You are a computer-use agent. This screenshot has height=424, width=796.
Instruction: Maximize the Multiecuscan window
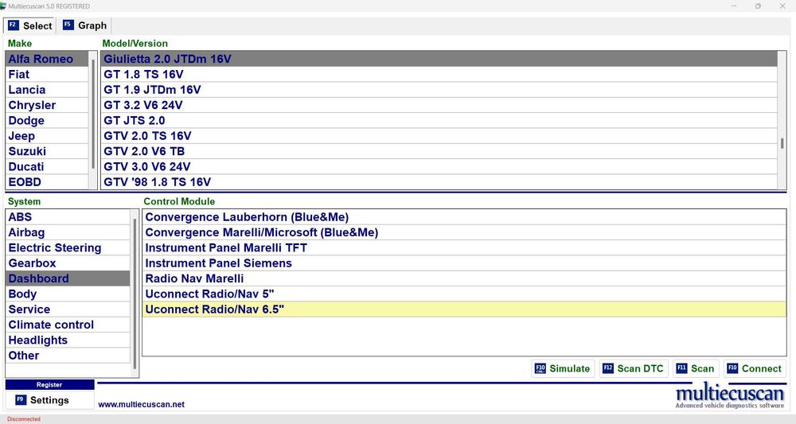coord(758,6)
